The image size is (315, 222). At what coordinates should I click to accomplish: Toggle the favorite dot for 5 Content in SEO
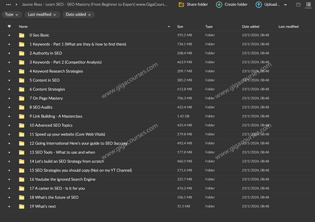[9, 80]
